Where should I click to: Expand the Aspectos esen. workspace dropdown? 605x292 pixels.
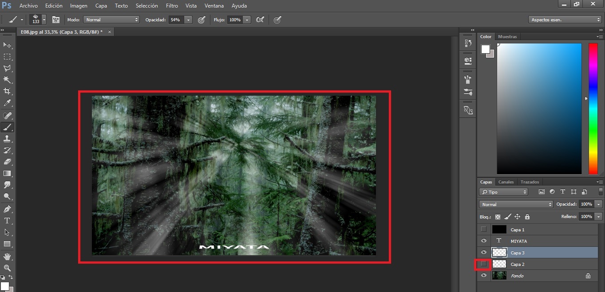(x=565, y=20)
